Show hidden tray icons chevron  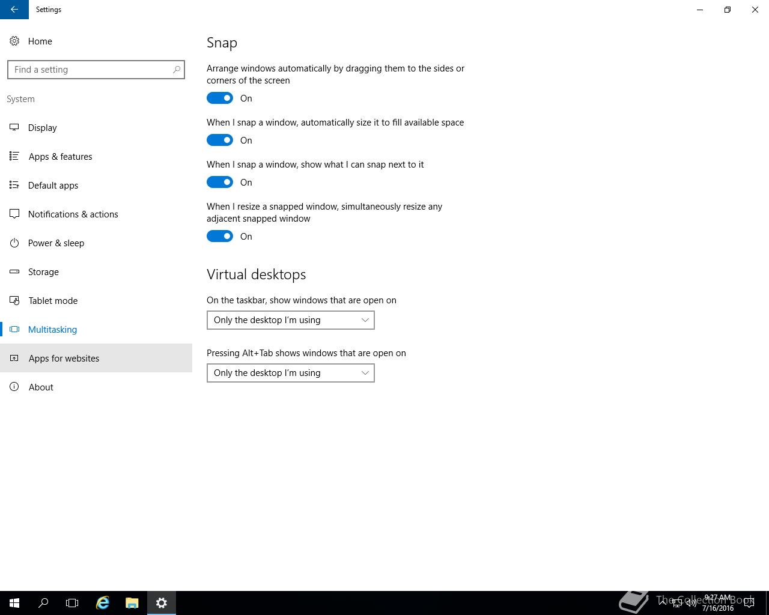pos(663,603)
